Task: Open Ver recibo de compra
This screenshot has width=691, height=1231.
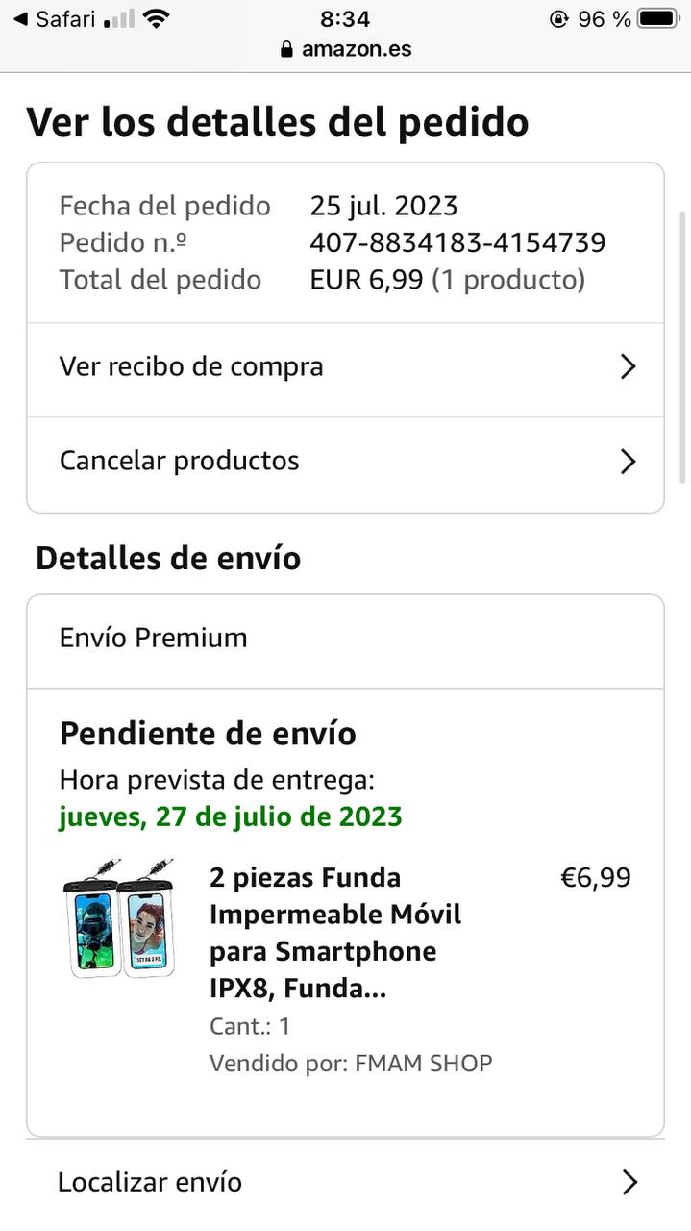Action: pyautogui.click(x=191, y=366)
